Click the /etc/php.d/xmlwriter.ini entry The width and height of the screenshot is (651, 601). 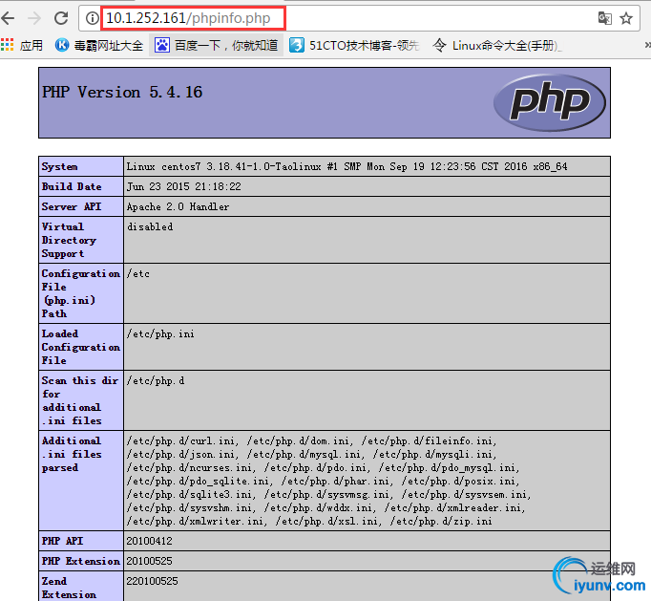coord(195,521)
